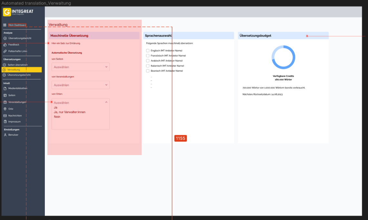Choose Ja, nur Verwalter:innen option
The image size is (368, 220).
point(70,112)
